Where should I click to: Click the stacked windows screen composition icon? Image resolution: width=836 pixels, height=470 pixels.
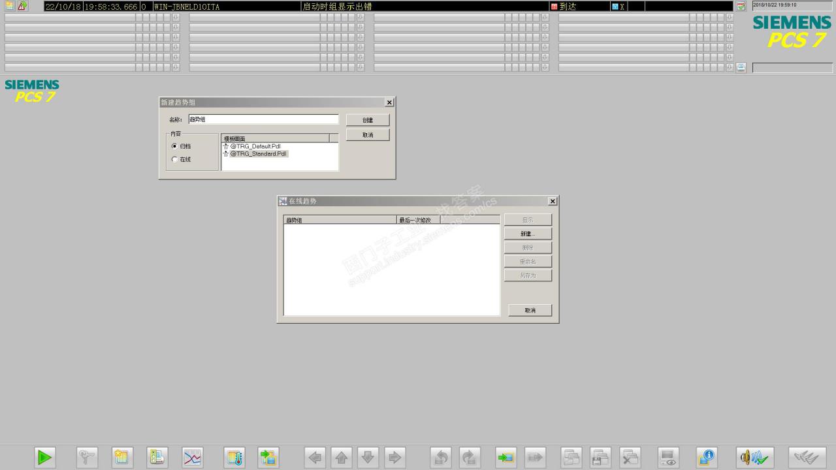click(x=571, y=457)
